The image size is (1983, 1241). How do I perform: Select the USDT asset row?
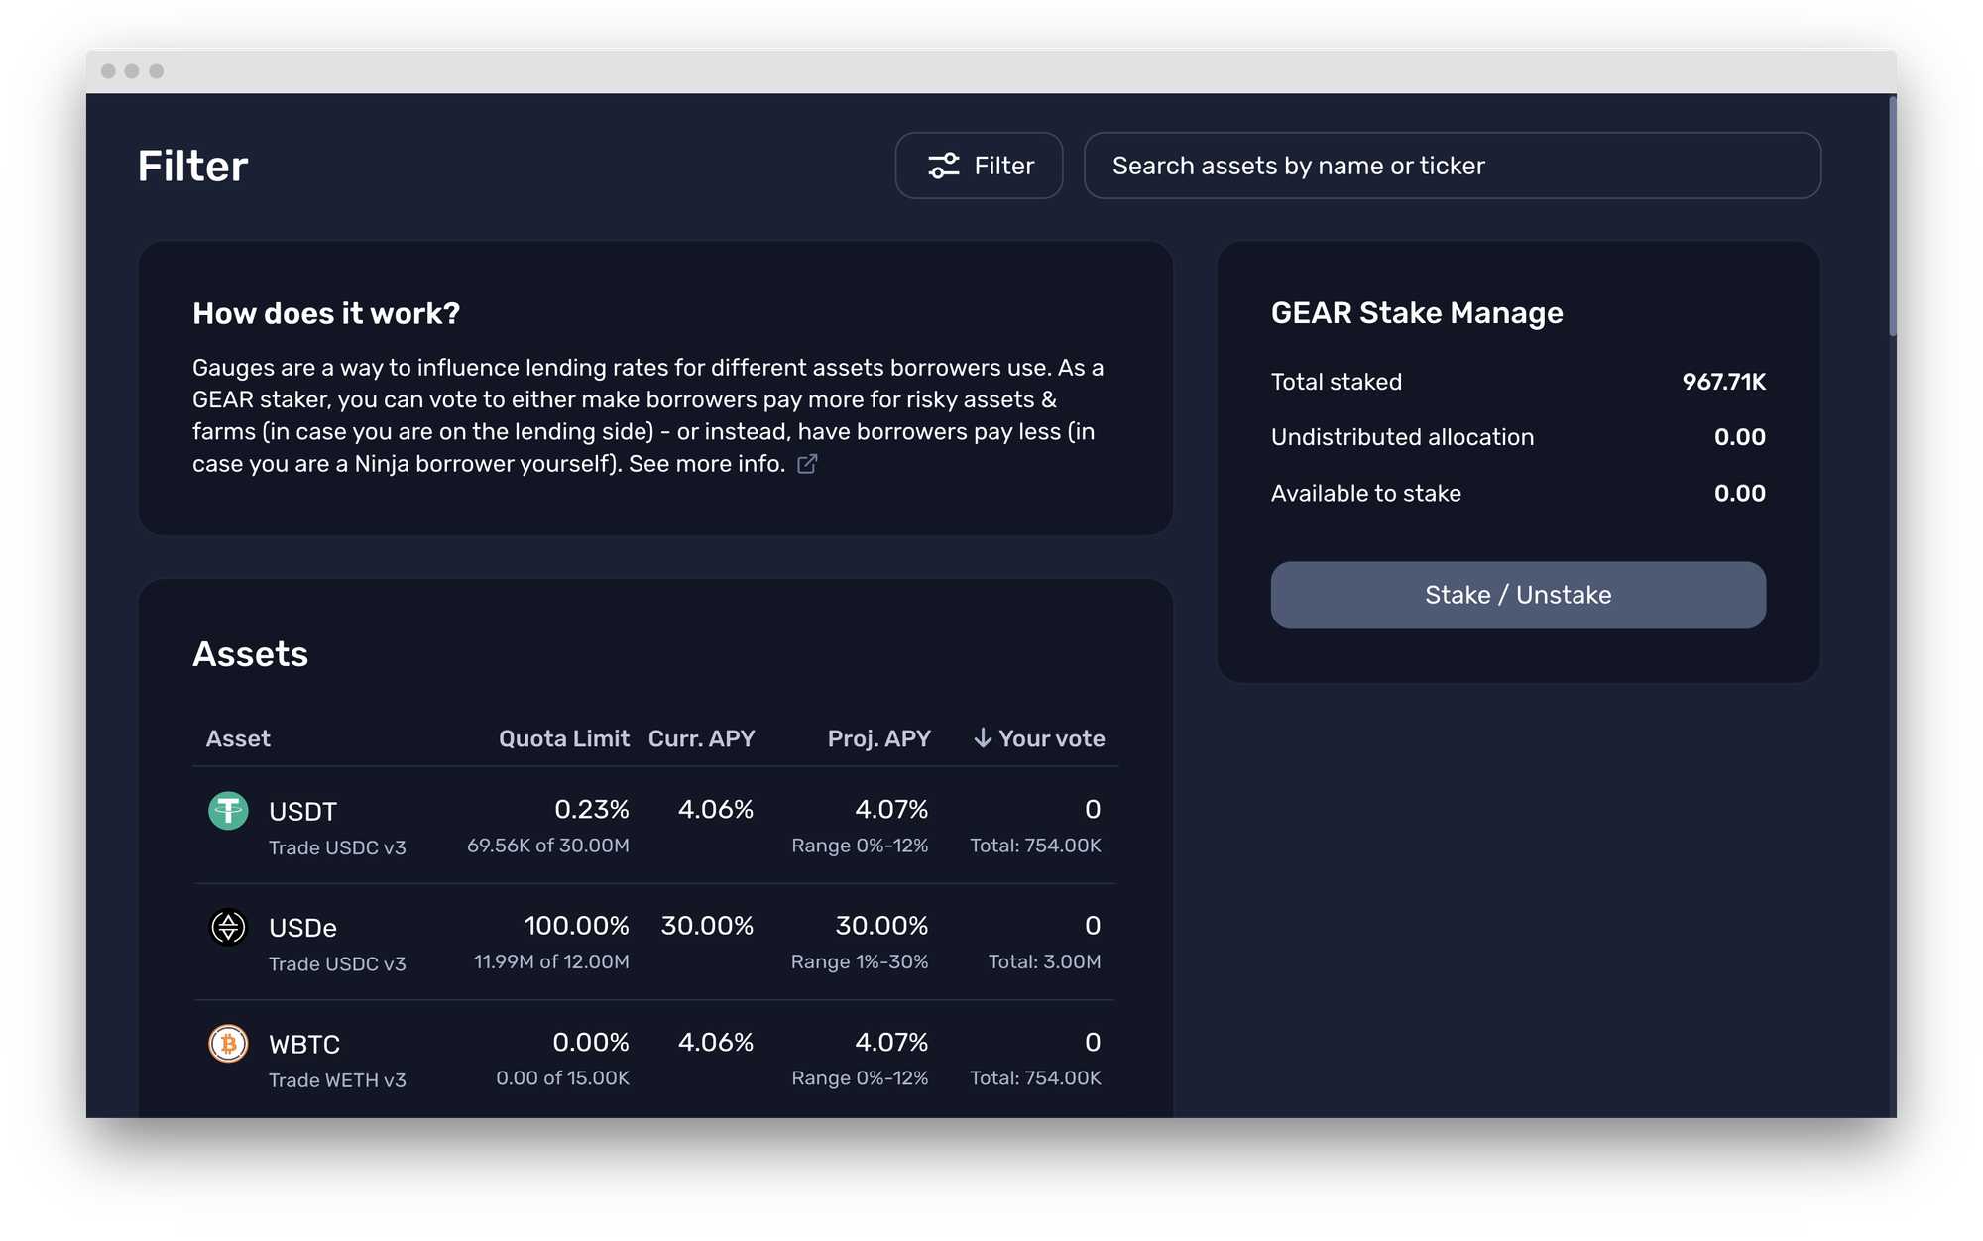point(654,825)
